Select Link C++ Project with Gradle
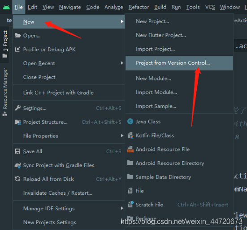The image size is (247, 230). point(69,92)
